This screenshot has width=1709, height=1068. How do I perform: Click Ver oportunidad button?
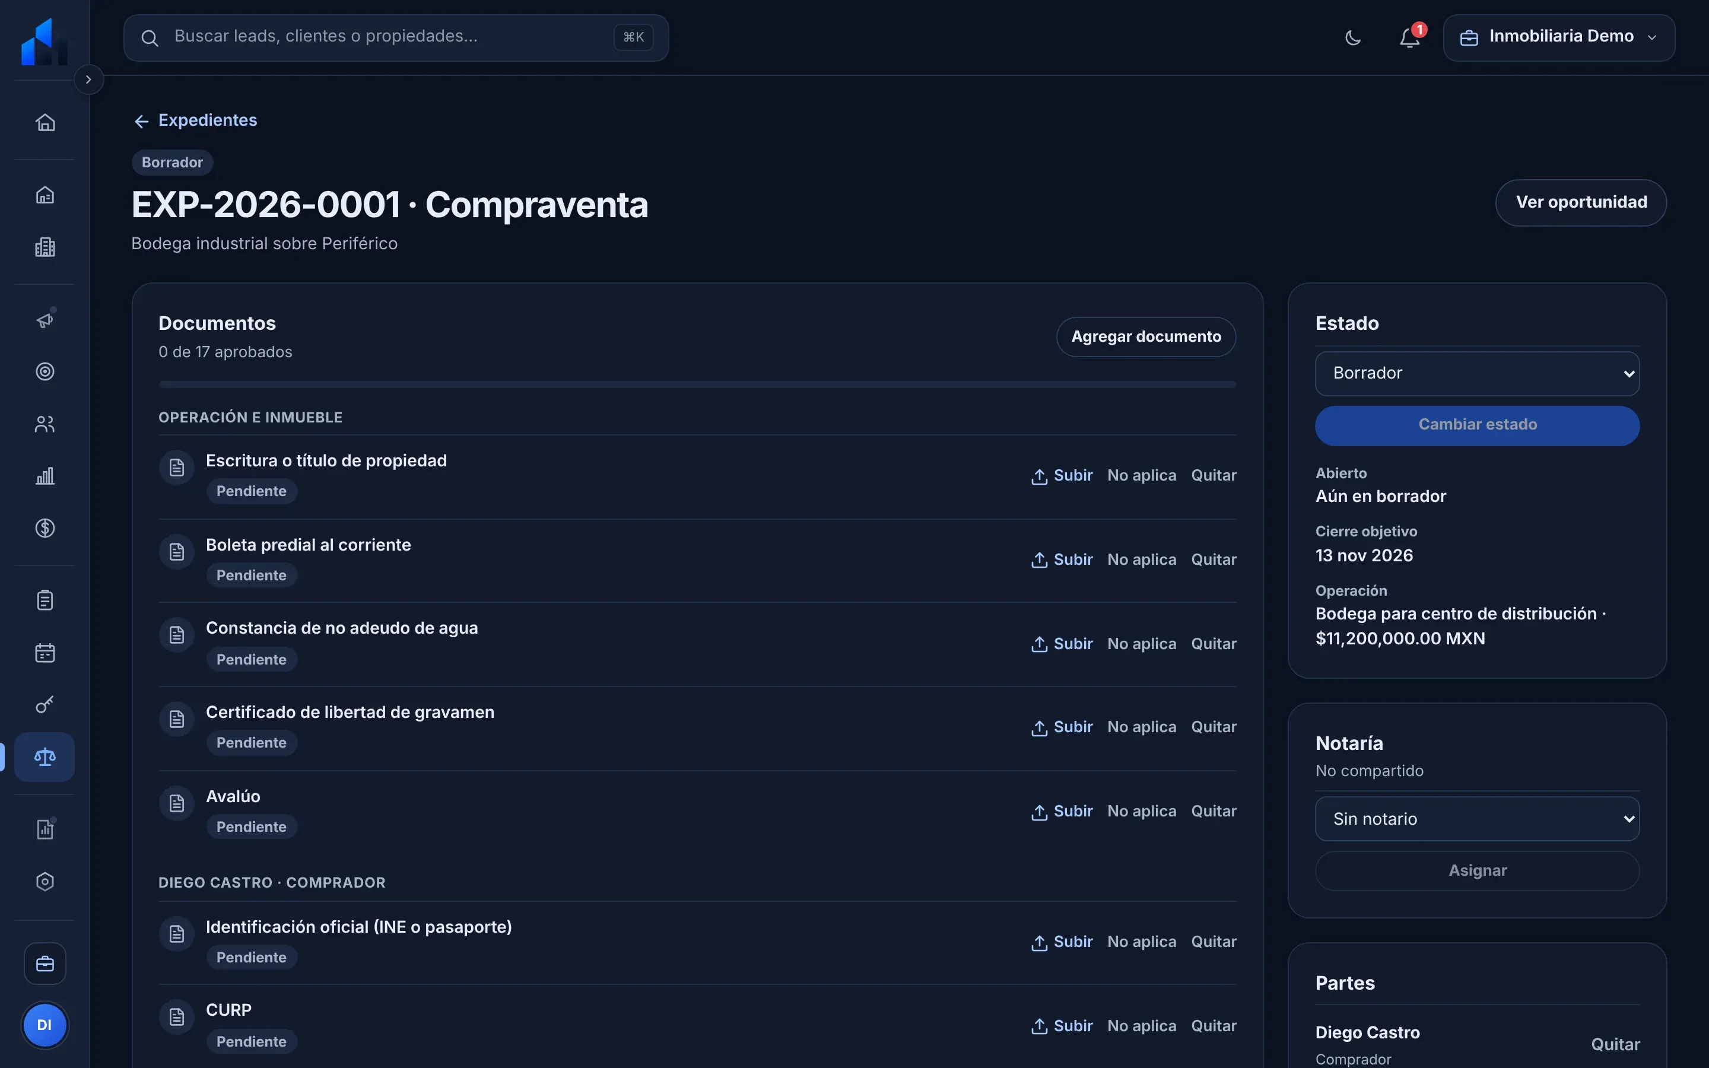tap(1580, 203)
